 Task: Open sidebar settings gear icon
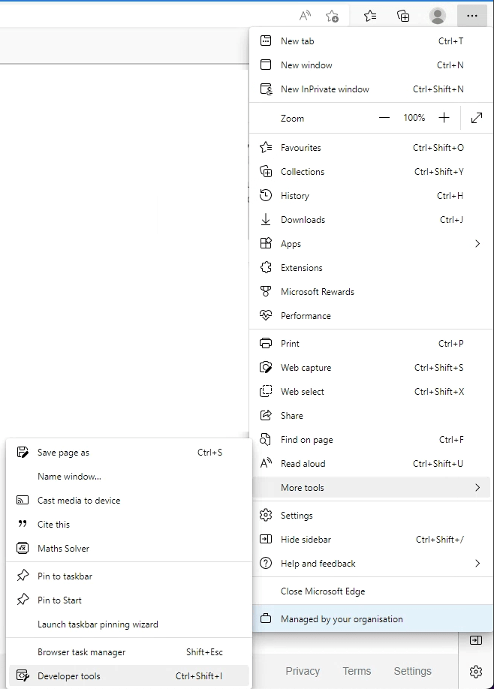pos(476,672)
